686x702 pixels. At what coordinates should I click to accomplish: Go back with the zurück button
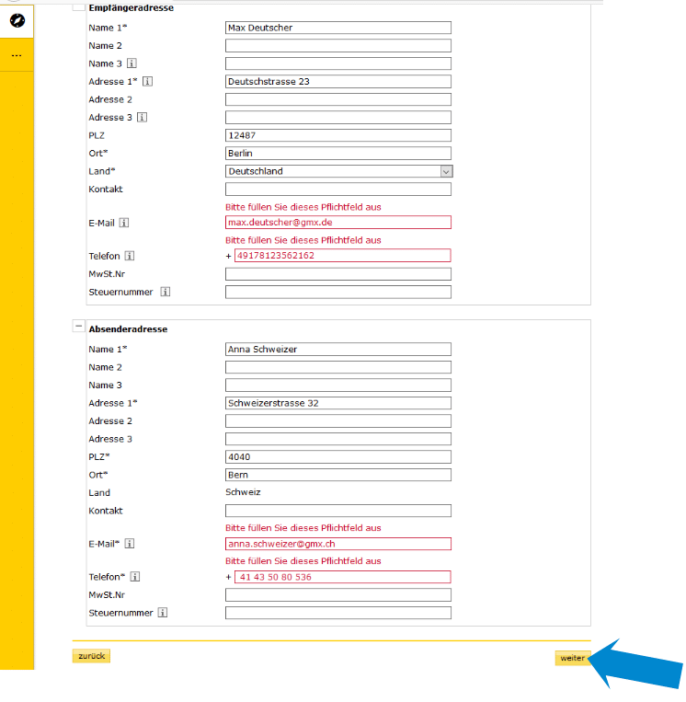click(91, 656)
